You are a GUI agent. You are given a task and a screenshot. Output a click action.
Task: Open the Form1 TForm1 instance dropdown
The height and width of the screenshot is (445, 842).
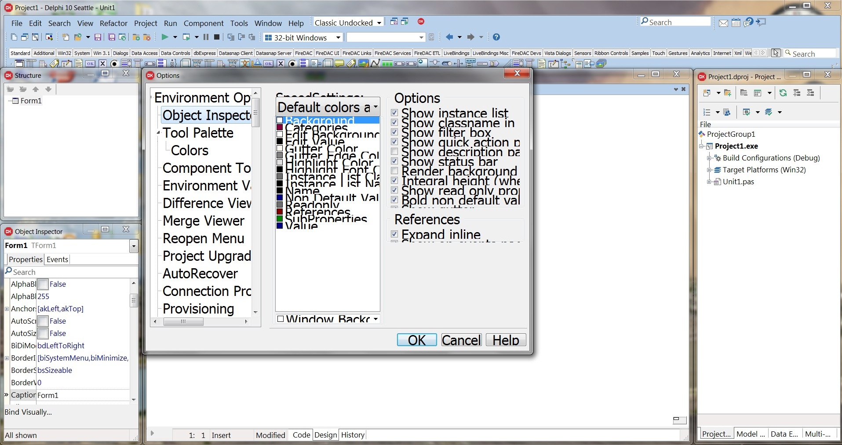pyautogui.click(x=134, y=246)
